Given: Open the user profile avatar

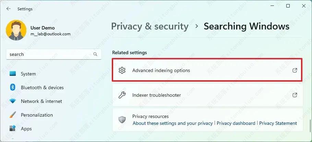Looking at the screenshot, I should tap(16, 30).
